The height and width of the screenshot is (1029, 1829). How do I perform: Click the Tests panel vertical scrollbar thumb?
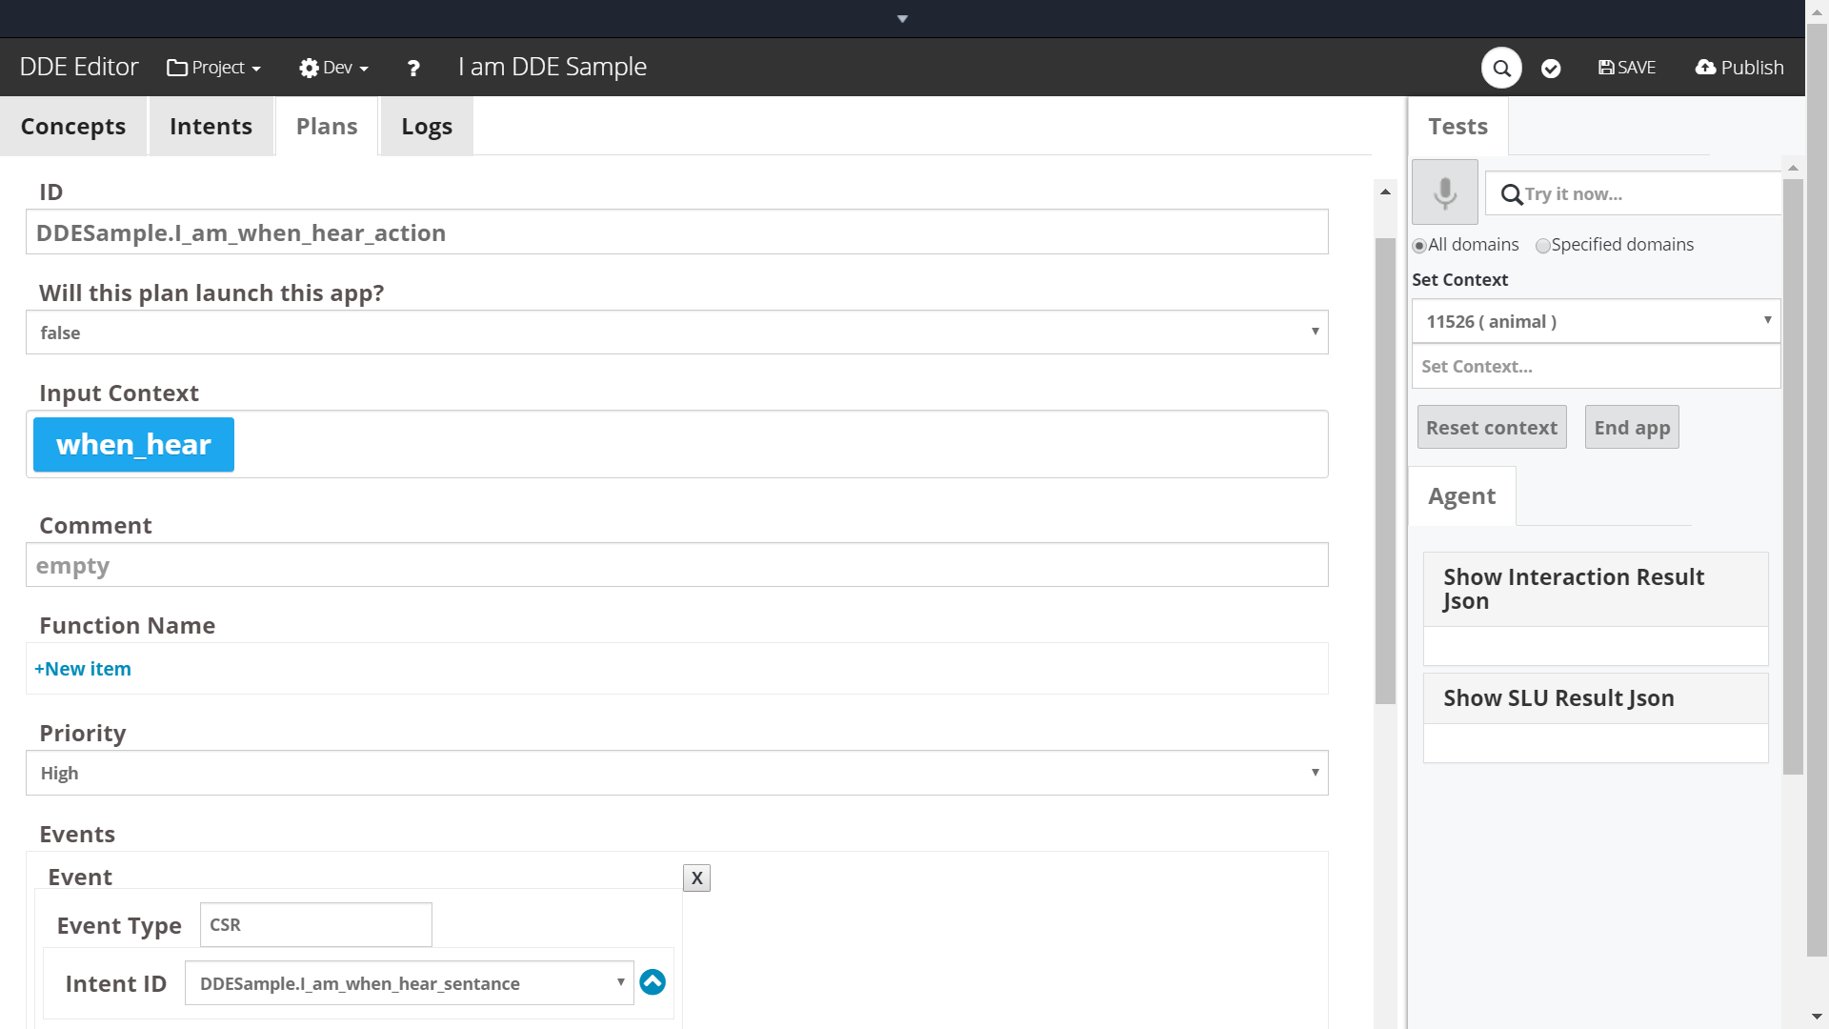tap(1793, 476)
